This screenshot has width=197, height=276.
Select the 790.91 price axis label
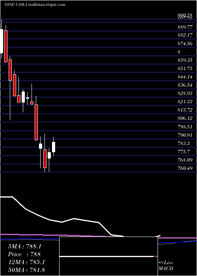[x=185, y=135]
